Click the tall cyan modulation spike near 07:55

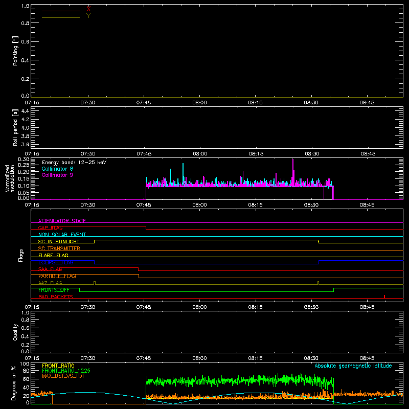point(183,174)
